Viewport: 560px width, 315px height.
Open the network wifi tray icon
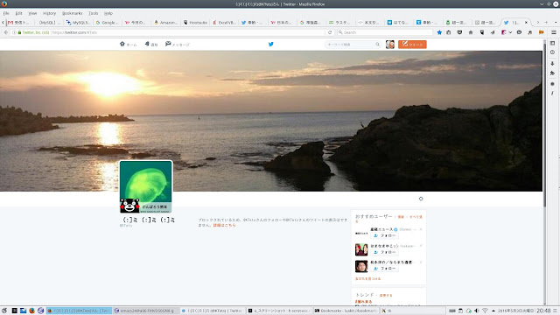(485, 311)
